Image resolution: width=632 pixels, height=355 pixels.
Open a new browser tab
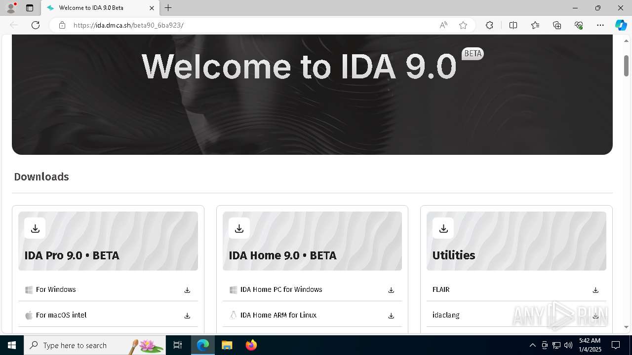click(168, 8)
